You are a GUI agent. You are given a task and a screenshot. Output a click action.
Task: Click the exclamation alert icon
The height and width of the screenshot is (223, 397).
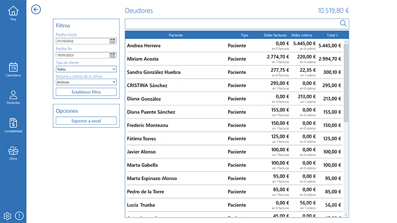[x=19, y=216]
